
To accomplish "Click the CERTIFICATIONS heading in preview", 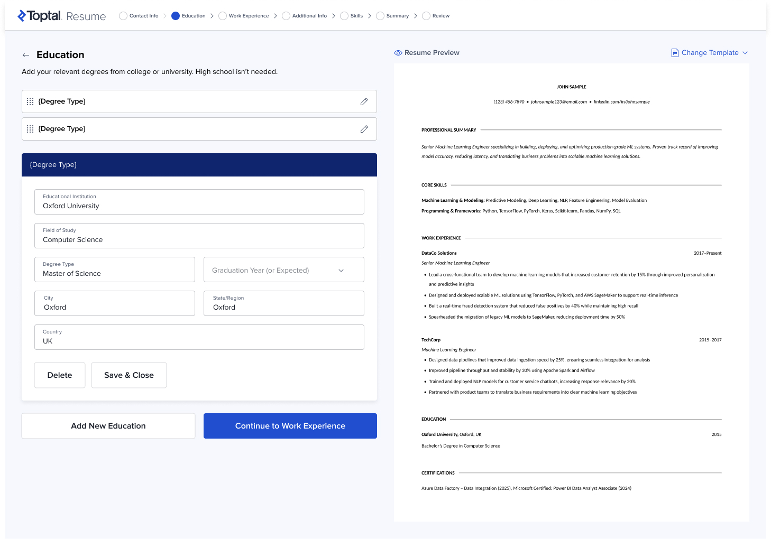I will point(438,473).
